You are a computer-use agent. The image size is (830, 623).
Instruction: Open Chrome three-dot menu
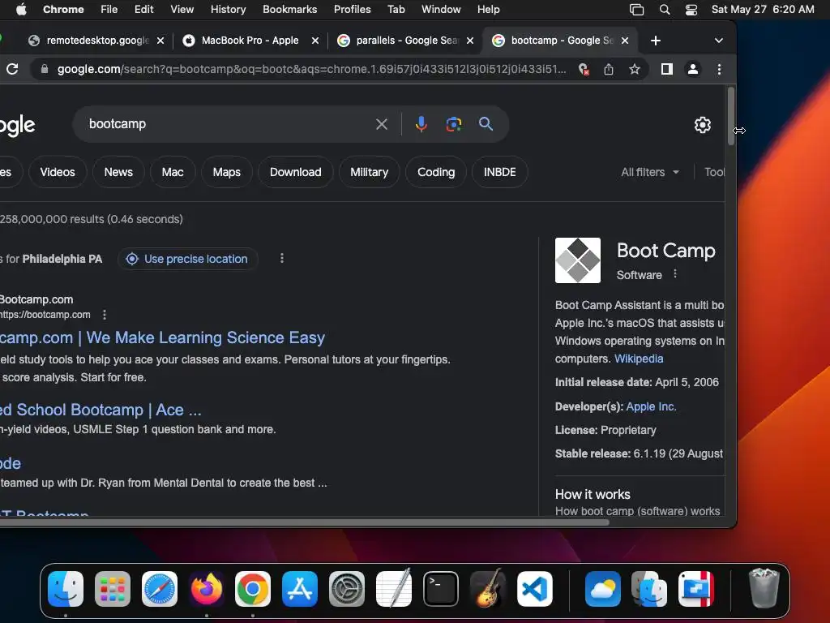pos(719,69)
